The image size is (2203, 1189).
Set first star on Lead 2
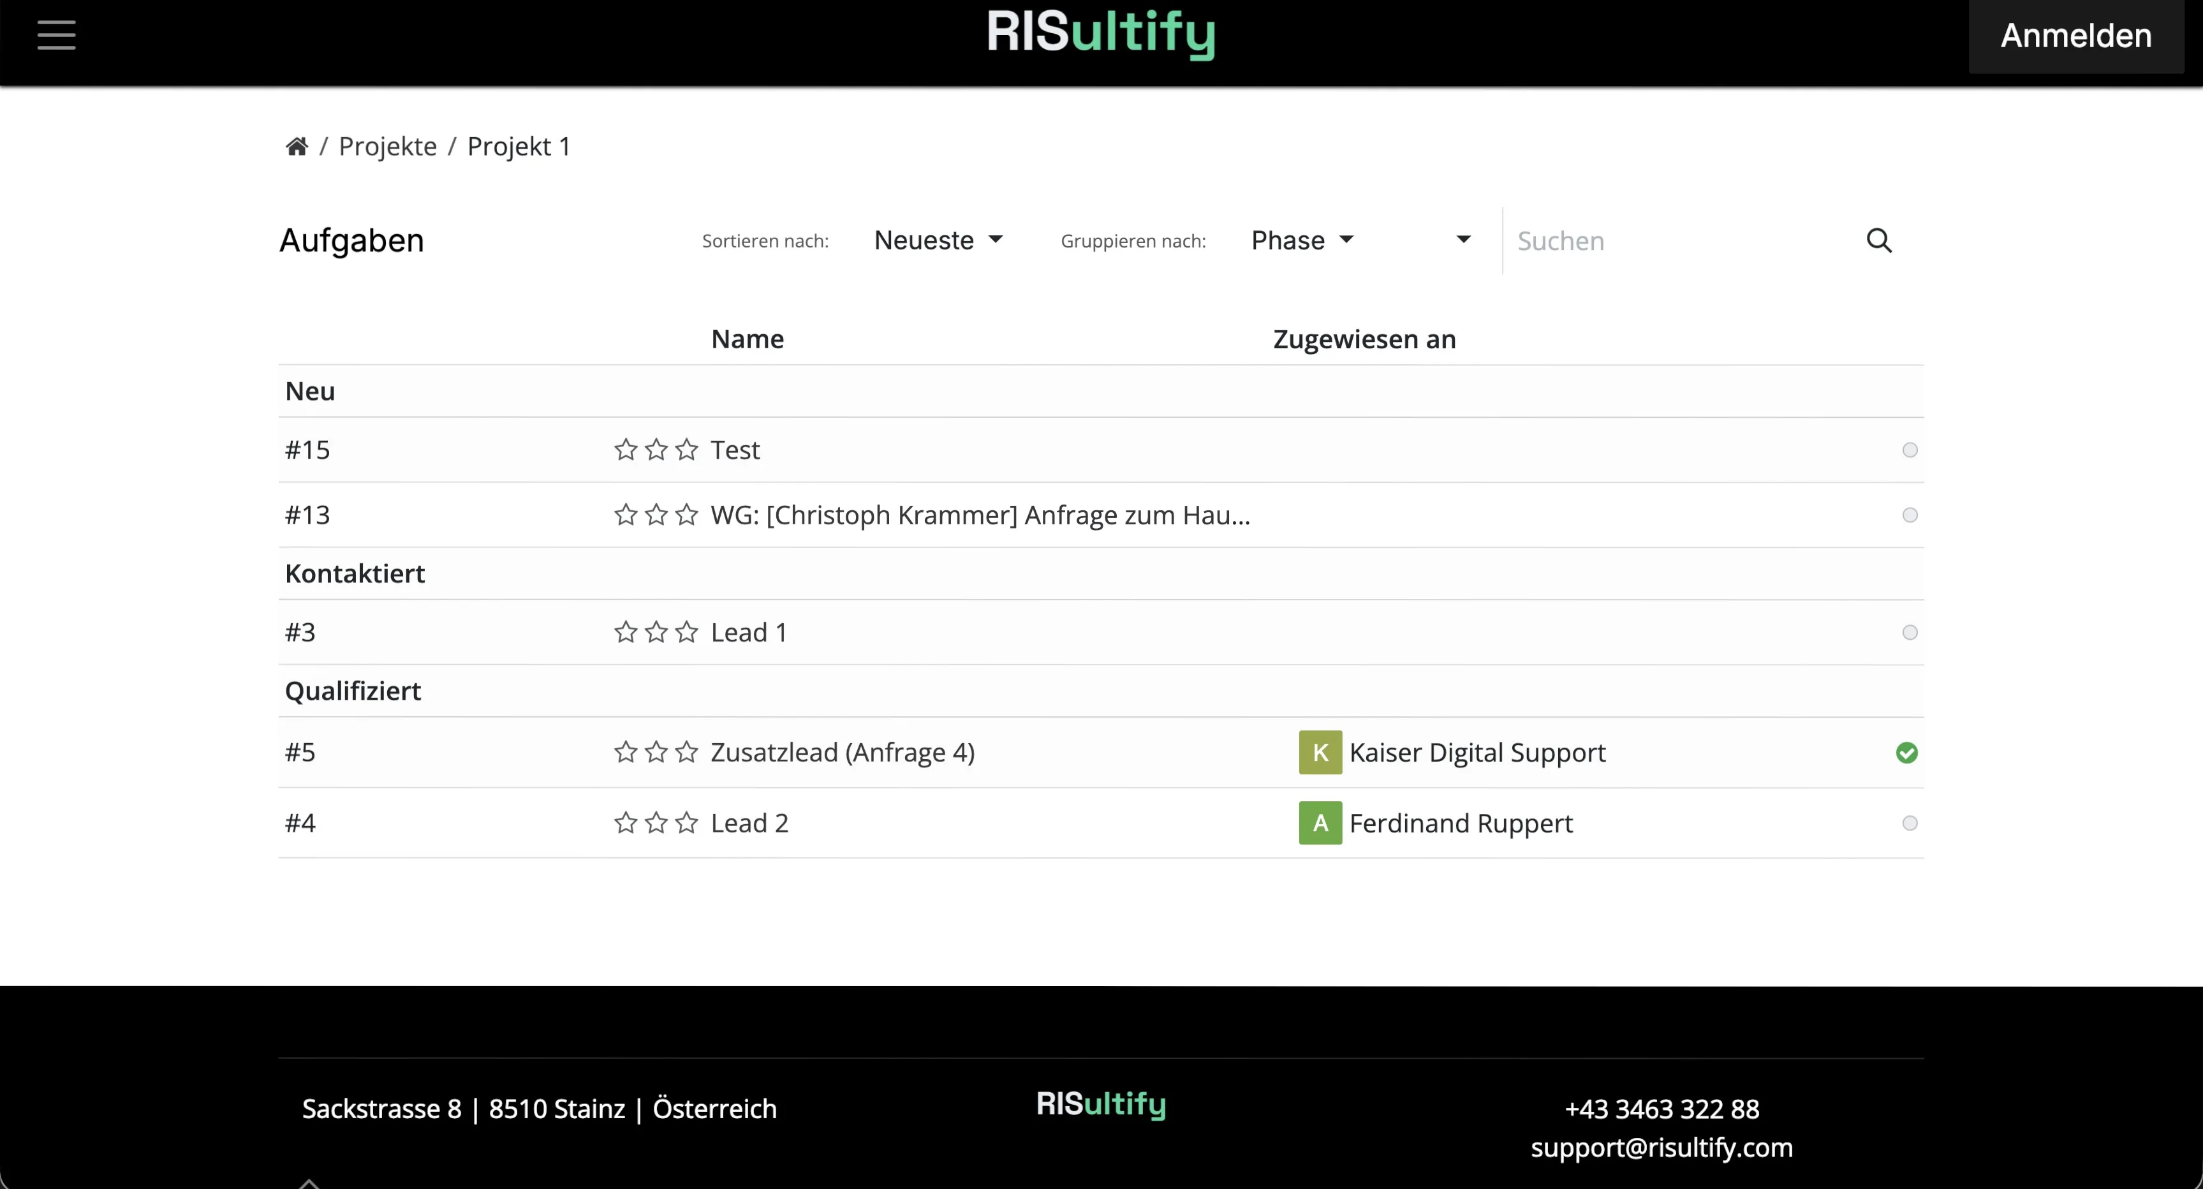click(x=626, y=823)
